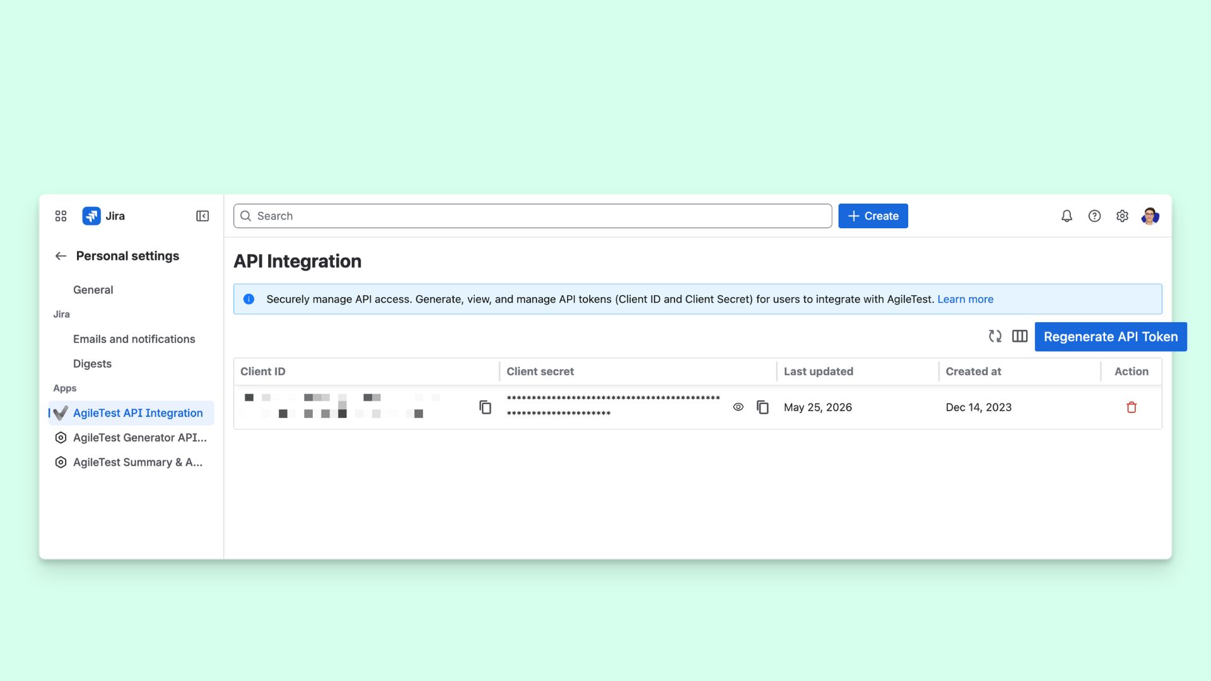Refresh the API token table

(x=995, y=337)
